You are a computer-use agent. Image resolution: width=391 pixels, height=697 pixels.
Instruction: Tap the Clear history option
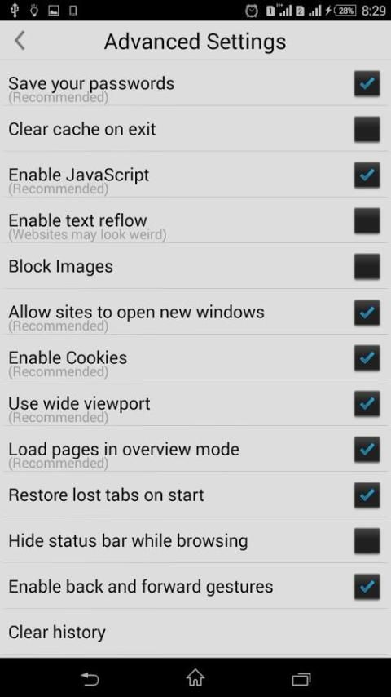pos(195,632)
